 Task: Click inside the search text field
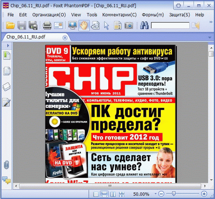170,25
